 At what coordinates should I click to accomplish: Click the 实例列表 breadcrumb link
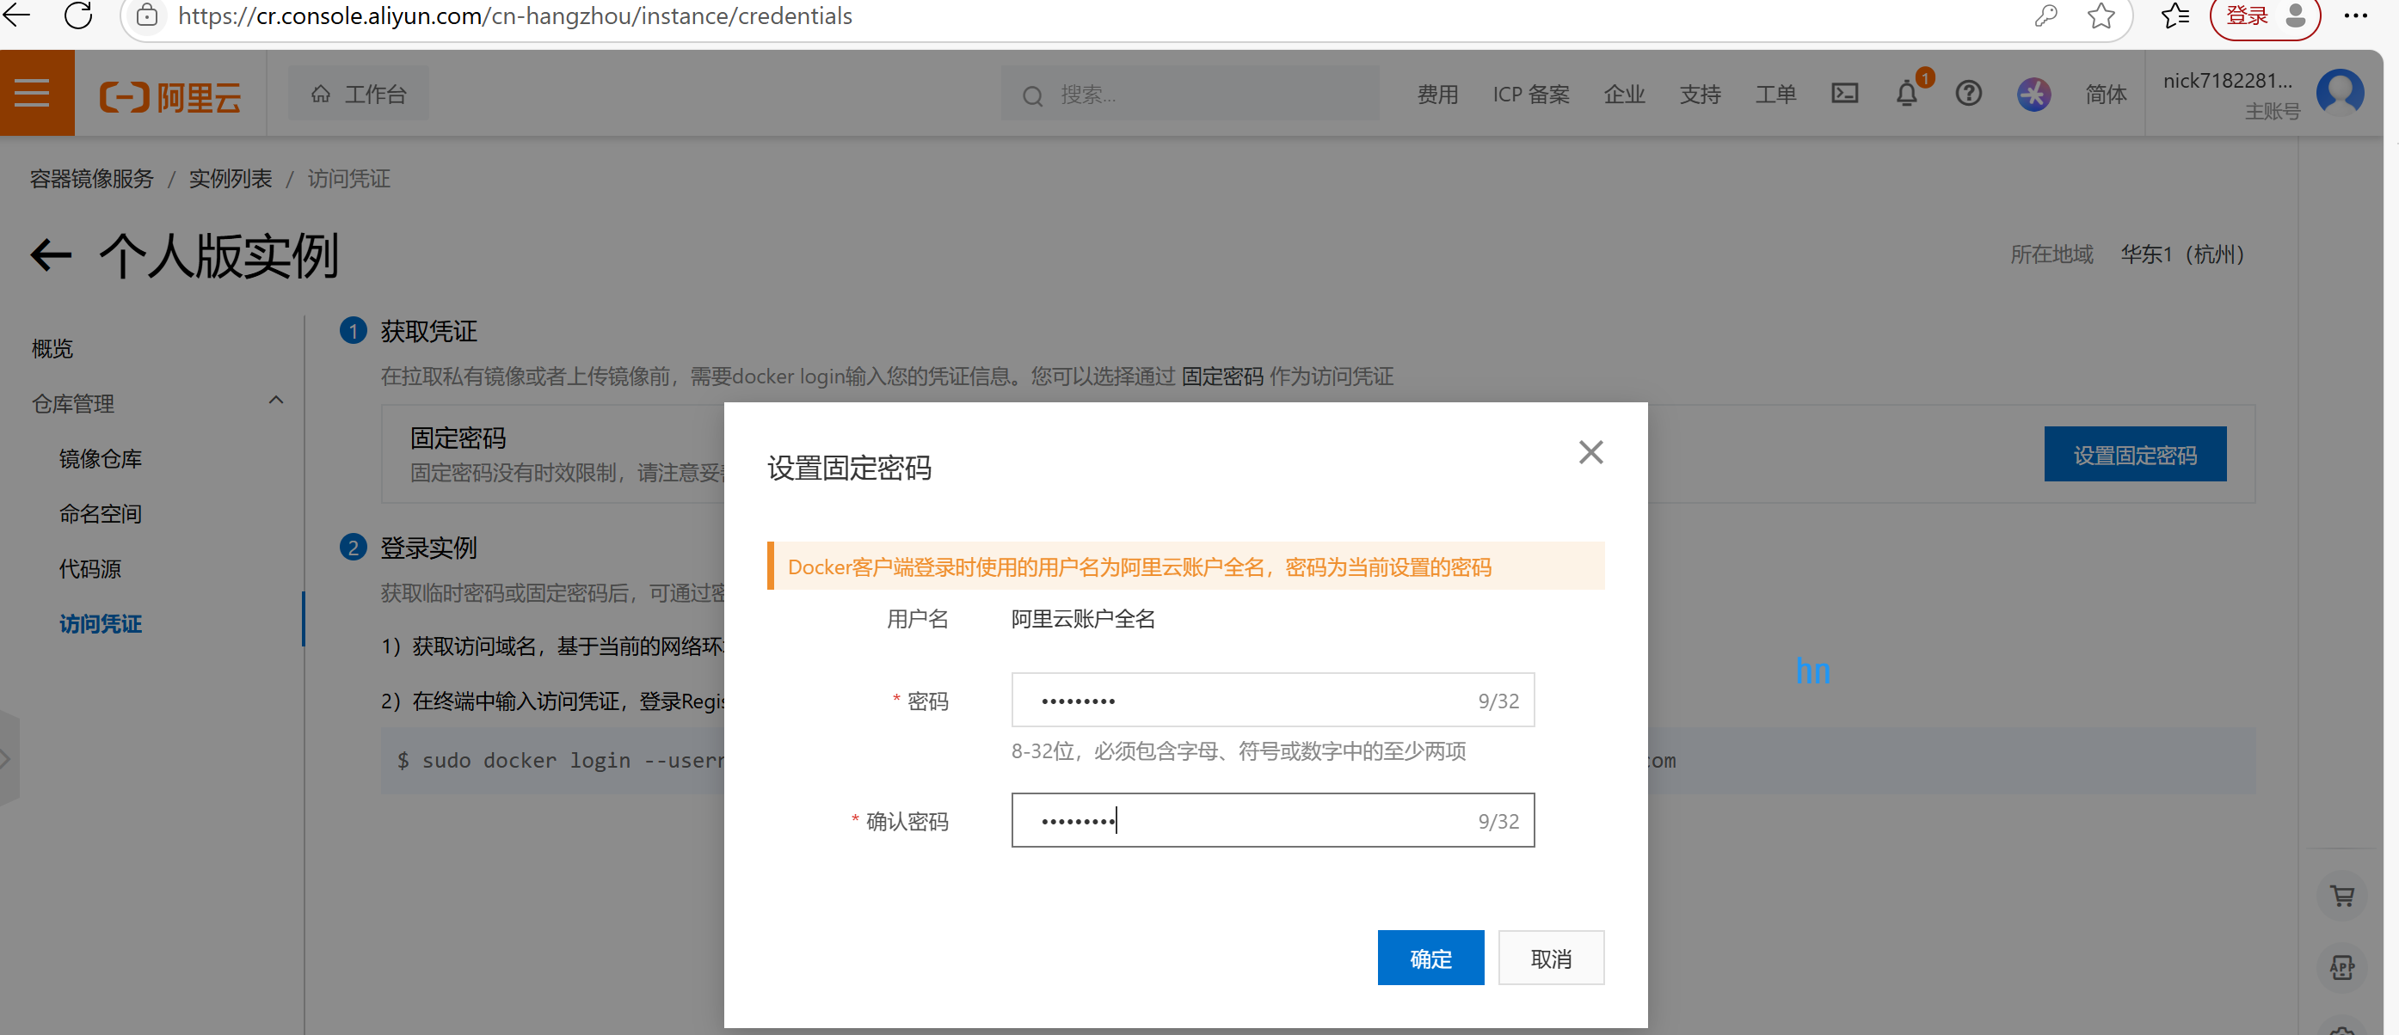pyautogui.click(x=230, y=179)
